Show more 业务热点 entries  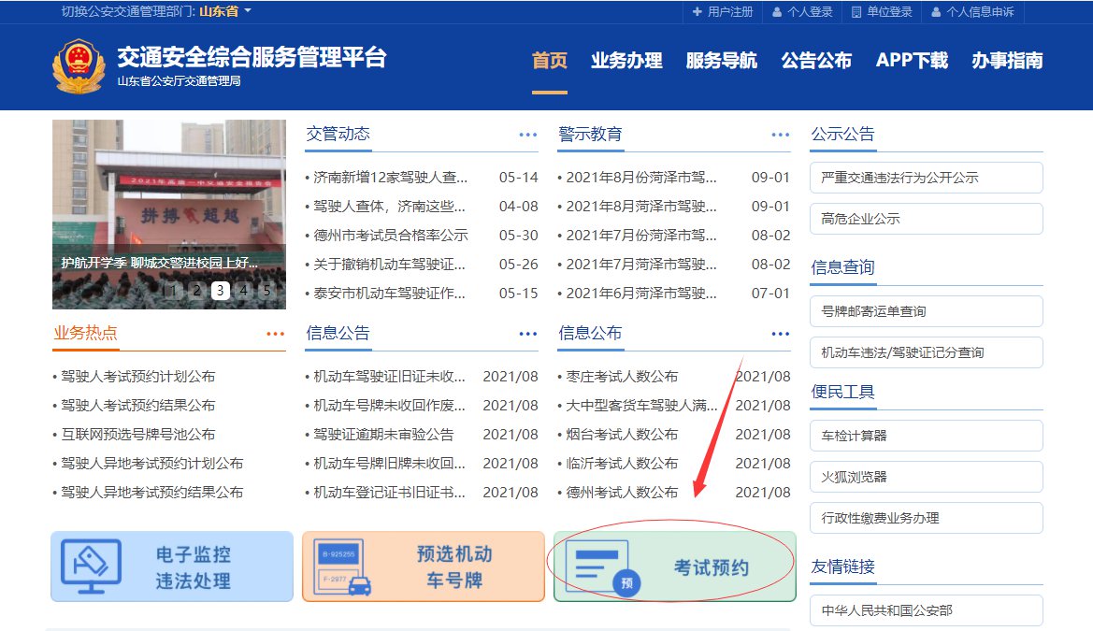click(275, 334)
